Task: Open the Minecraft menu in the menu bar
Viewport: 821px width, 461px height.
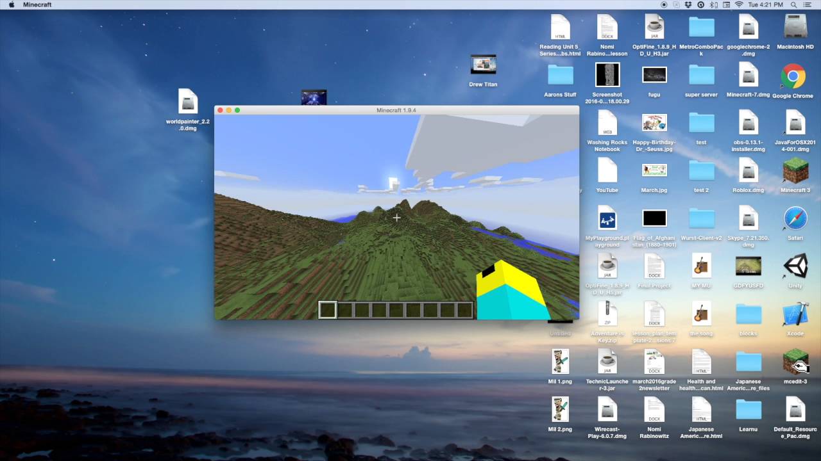Action: tap(37, 4)
